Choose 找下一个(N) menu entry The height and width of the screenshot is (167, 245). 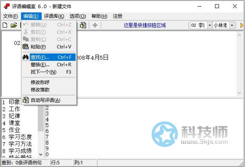coord(49,72)
